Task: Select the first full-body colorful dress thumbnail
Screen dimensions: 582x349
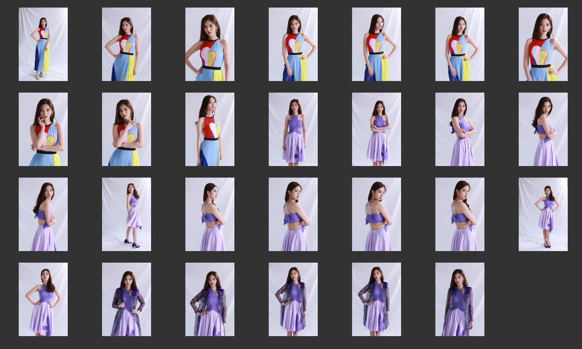Action: coord(43,44)
